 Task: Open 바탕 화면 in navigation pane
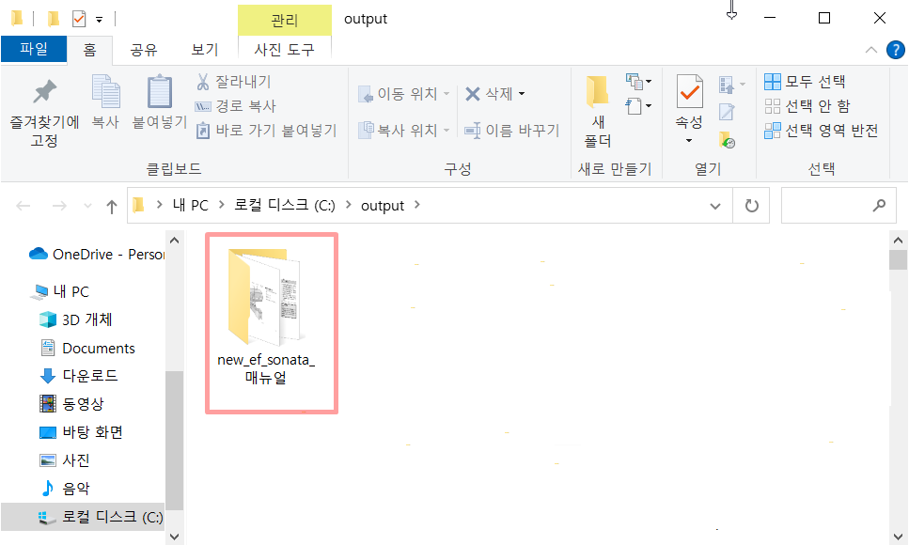click(x=81, y=432)
